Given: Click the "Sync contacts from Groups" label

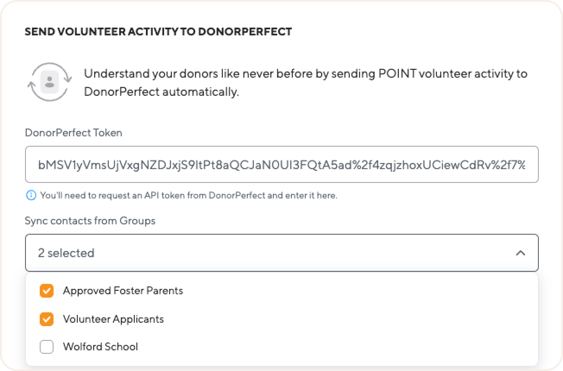Looking at the screenshot, I should click(x=90, y=221).
